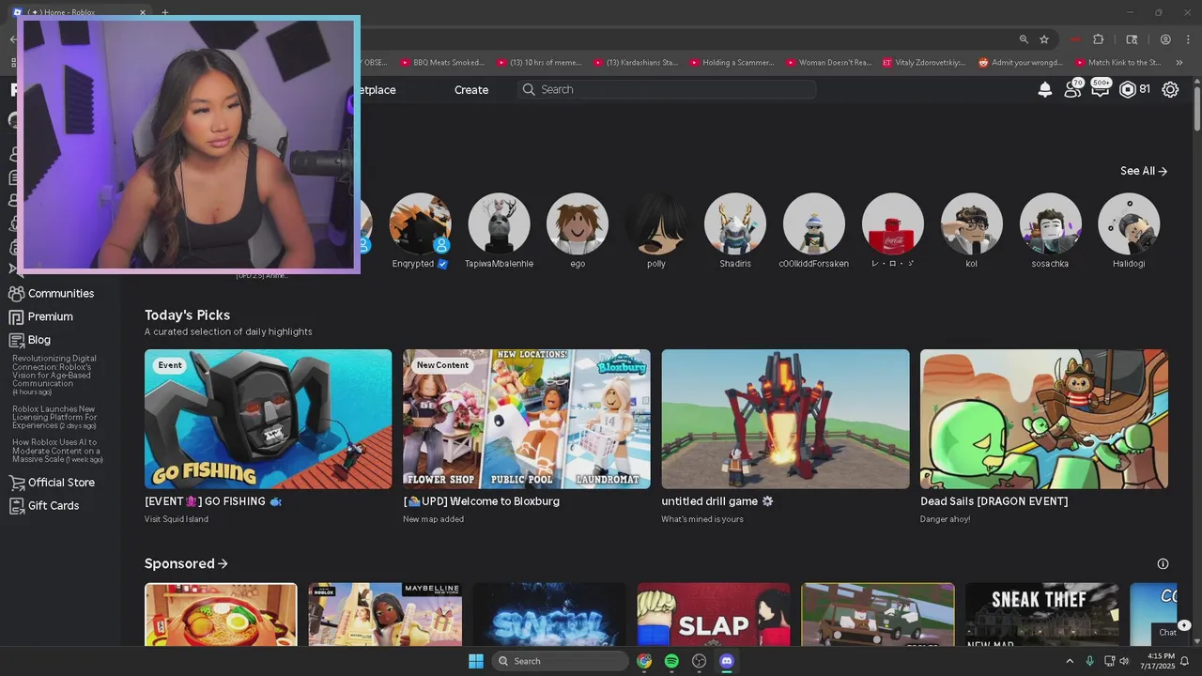1202x676 pixels.
Task: Open friend kol's avatar
Action: click(x=972, y=223)
